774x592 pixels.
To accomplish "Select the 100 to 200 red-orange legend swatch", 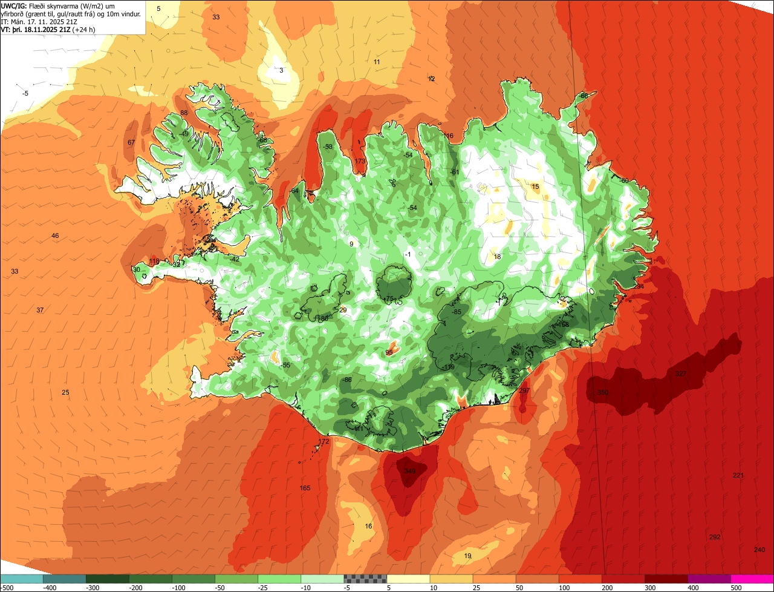I will pyautogui.click(x=580, y=579).
